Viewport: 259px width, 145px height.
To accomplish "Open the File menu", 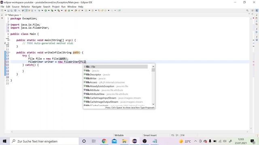I will (2, 7).
